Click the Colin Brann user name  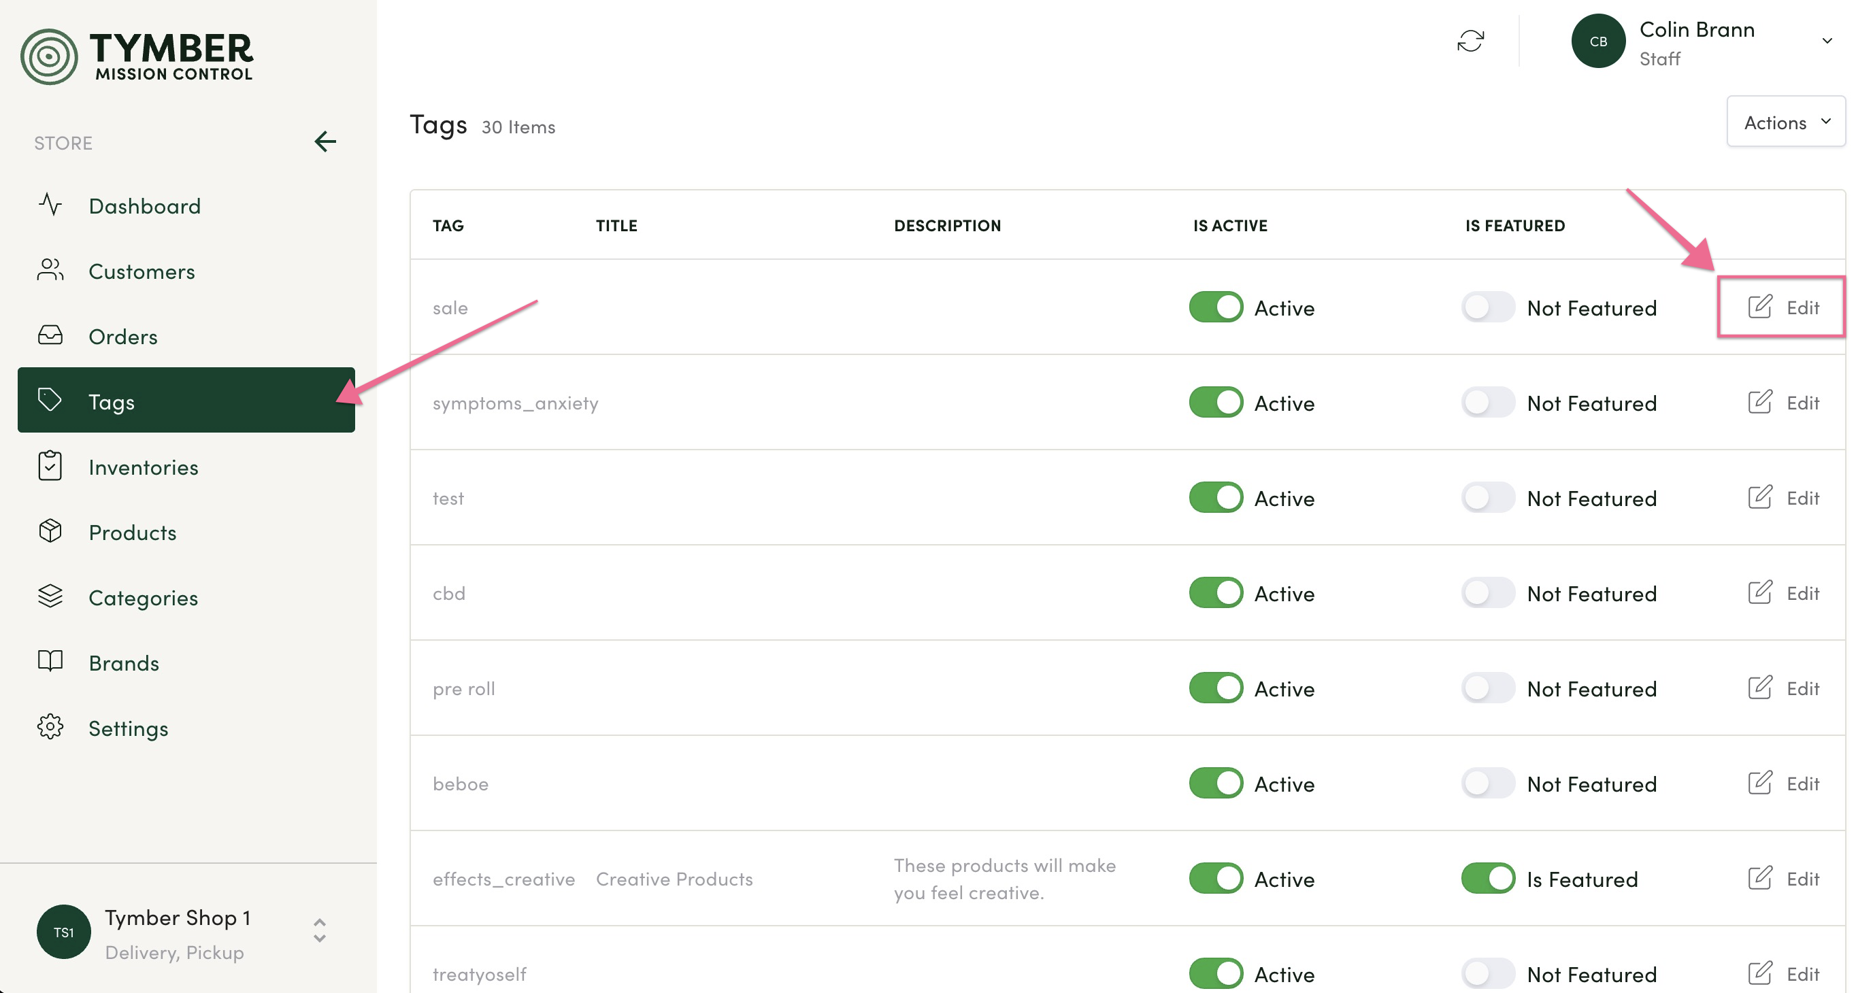pos(1697,29)
